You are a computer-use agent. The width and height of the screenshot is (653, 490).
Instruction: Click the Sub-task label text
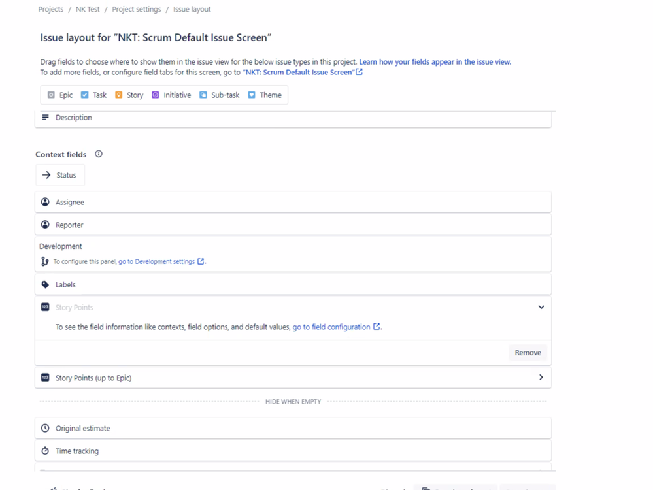pyautogui.click(x=226, y=95)
